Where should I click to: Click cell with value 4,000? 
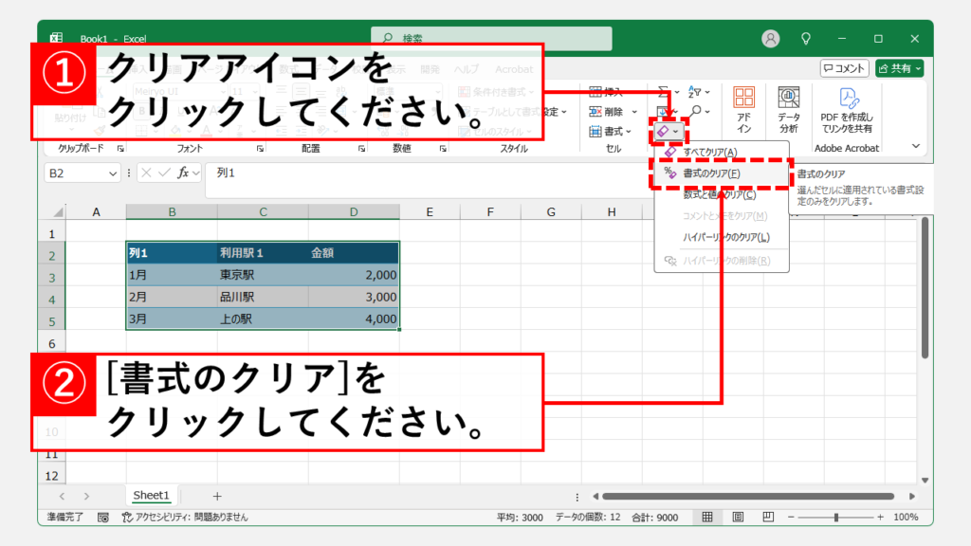tap(354, 318)
